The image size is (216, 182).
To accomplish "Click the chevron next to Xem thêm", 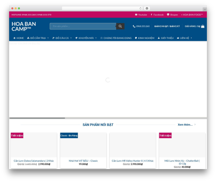I will 195,124.
